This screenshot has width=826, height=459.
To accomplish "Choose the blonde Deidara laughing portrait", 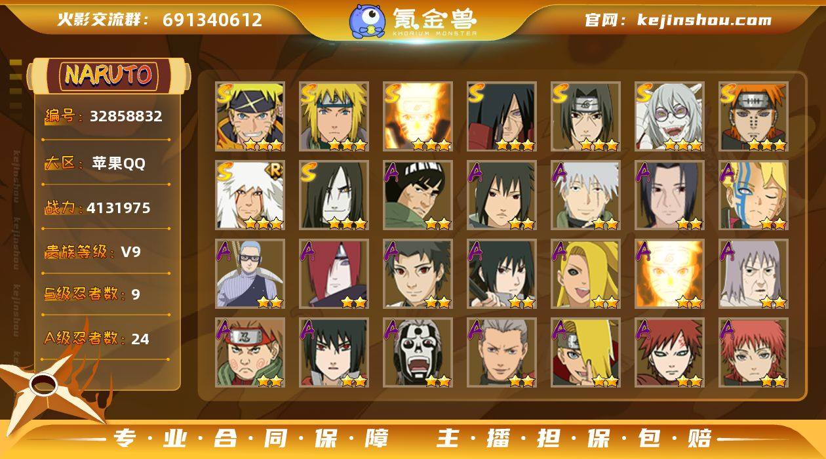I will (586, 274).
